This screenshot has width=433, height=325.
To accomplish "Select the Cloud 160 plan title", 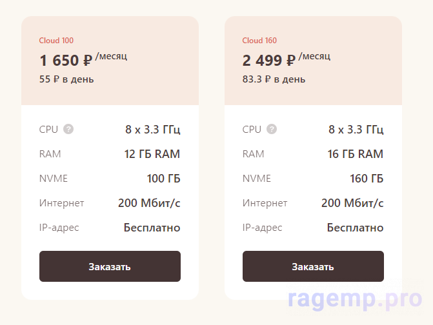I will coord(259,41).
